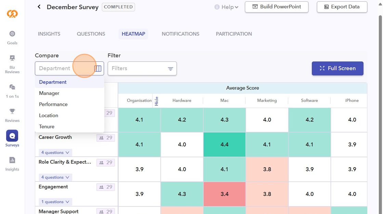Click the Marketing column header
This screenshot has width=383, height=214.
(267, 100)
